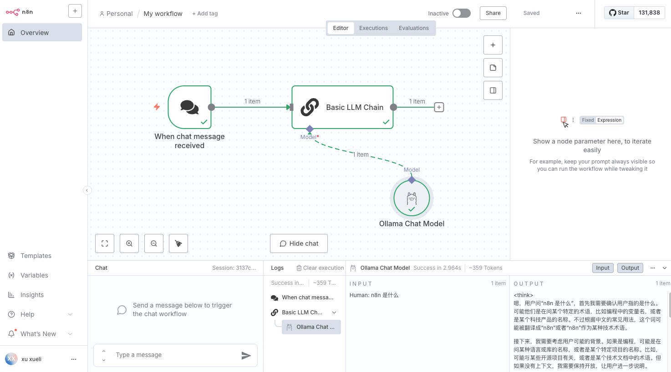Zoom out on the workflow canvas

(x=154, y=243)
